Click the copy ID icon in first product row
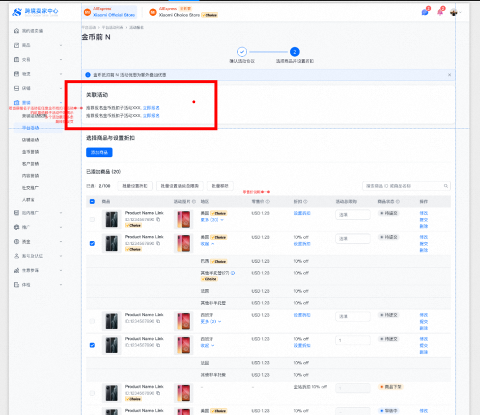 (158, 219)
